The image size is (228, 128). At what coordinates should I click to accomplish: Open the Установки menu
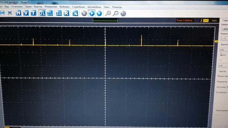pyautogui.click(x=17, y=6)
